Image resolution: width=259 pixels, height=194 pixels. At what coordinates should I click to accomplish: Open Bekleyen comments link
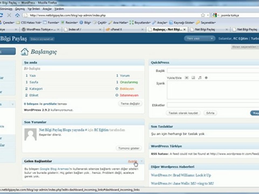click(127, 89)
